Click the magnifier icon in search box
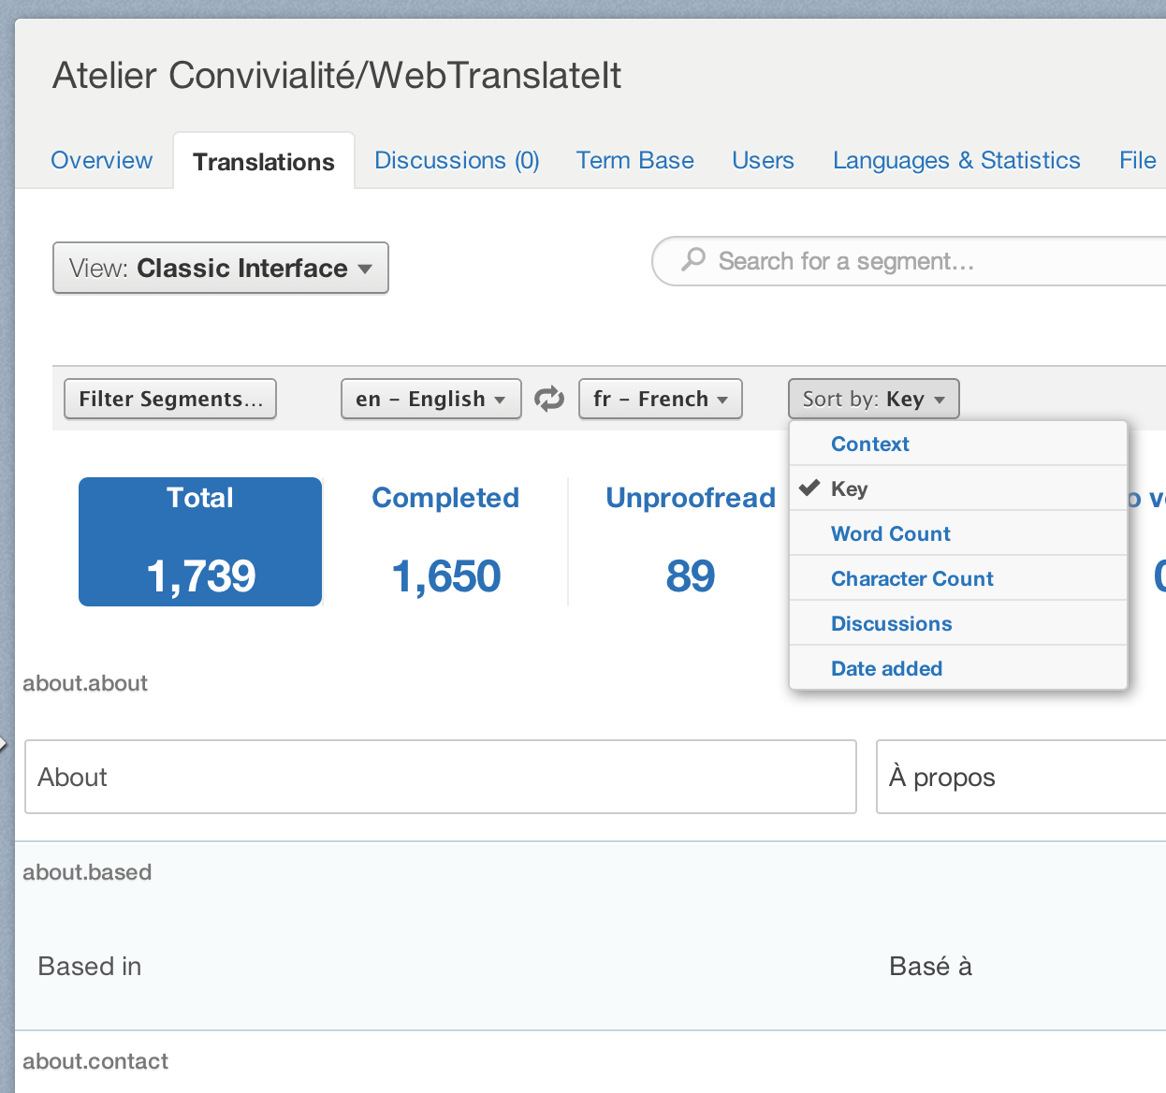Image resolution: width=1166 pixels, height=1093 pixels. pos(693,259)
